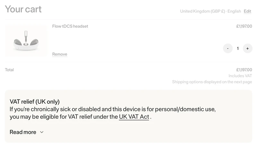Select the quantity value 1 field
This screenshot has height=146, width=257.
(238, 49)
